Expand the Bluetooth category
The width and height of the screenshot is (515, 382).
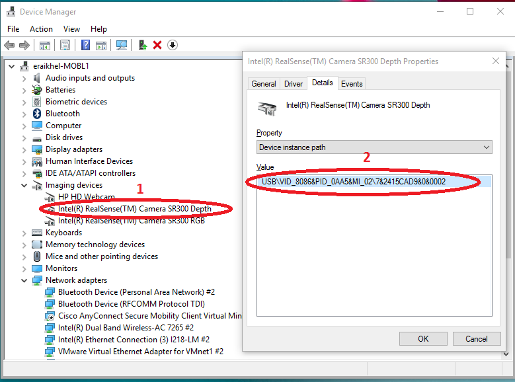[x=24, y=114]
